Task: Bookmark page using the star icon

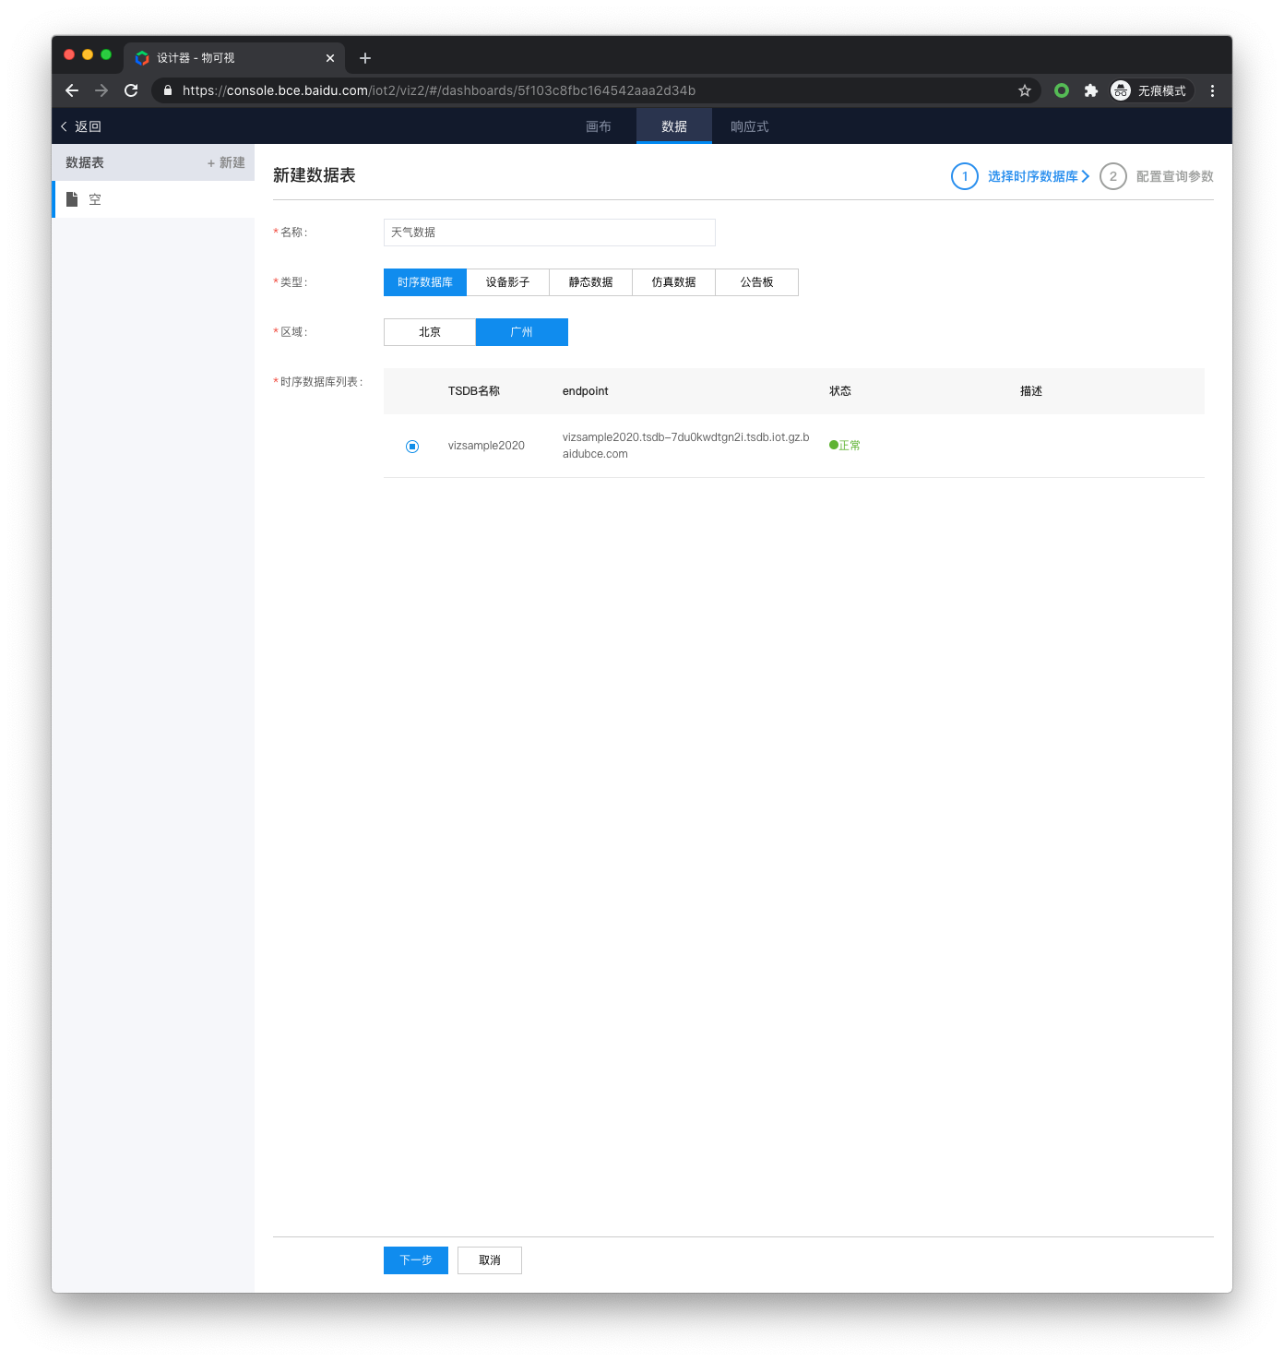Action: [x=1024, y=90]
